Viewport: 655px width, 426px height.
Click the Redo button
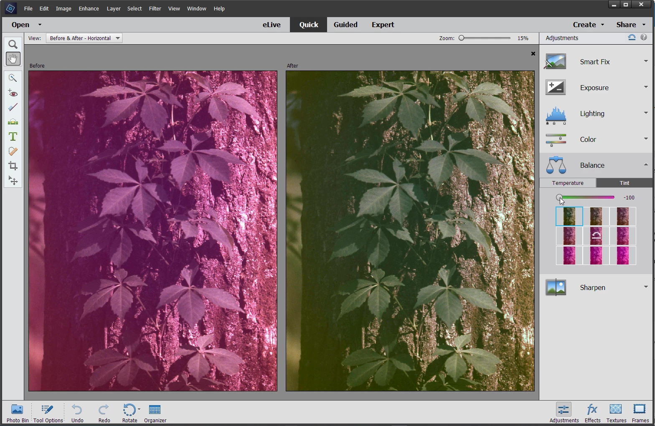click(x=104, y=413)
